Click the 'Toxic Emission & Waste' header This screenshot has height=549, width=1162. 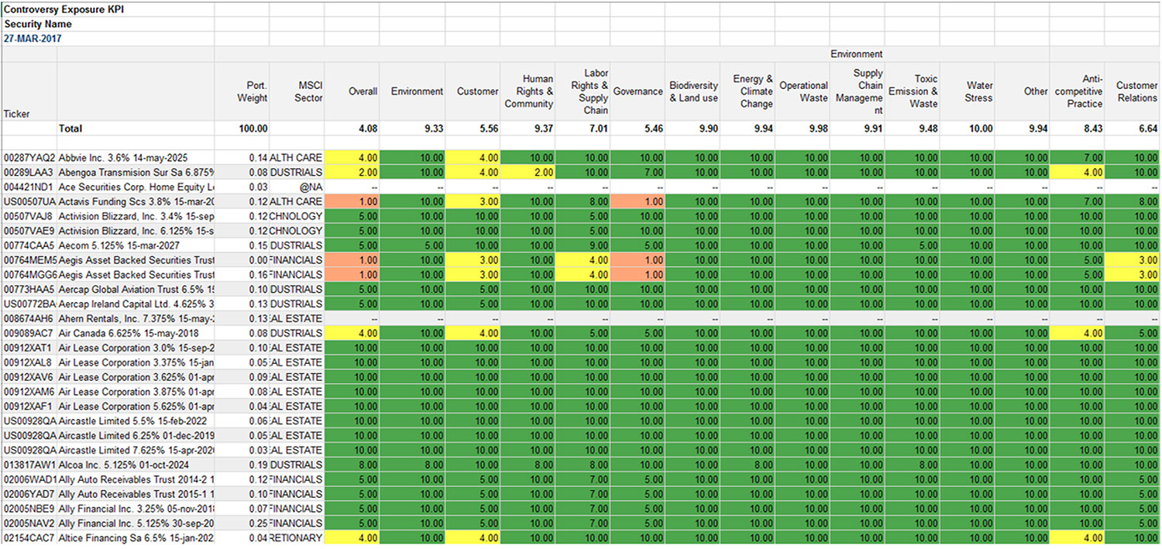coord(913,91)
